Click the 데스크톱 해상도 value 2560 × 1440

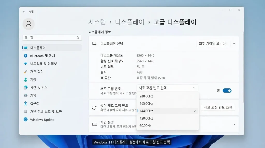145,55
